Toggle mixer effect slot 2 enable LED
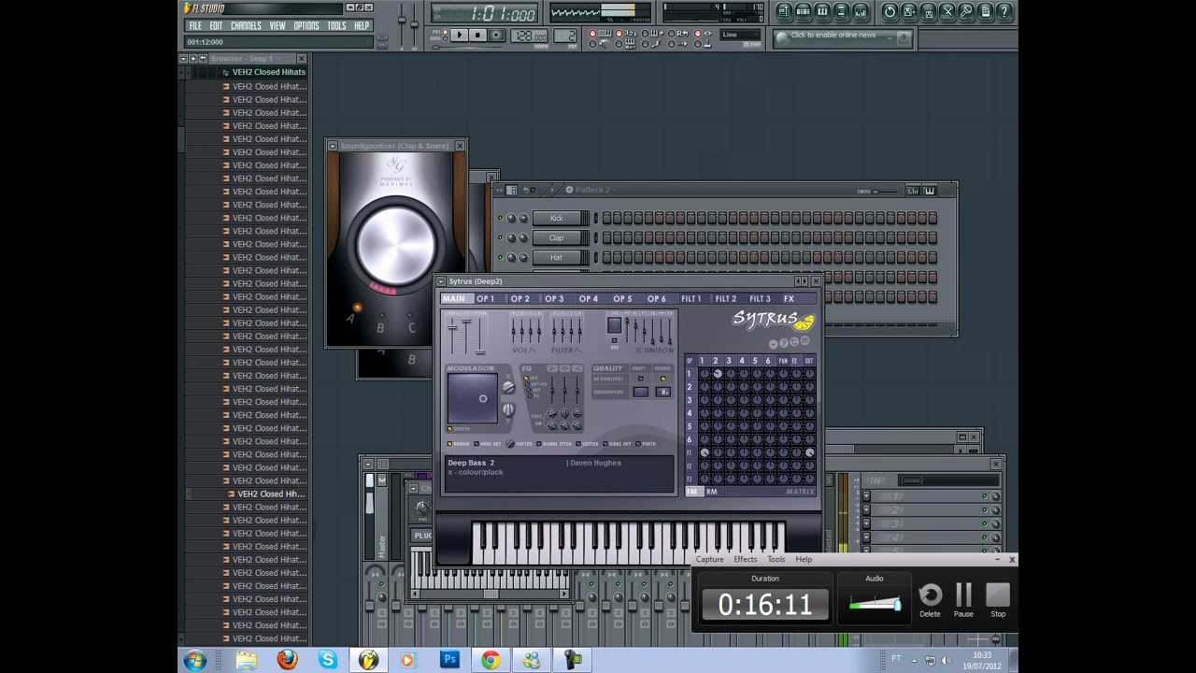 click(x=984, y=509)
